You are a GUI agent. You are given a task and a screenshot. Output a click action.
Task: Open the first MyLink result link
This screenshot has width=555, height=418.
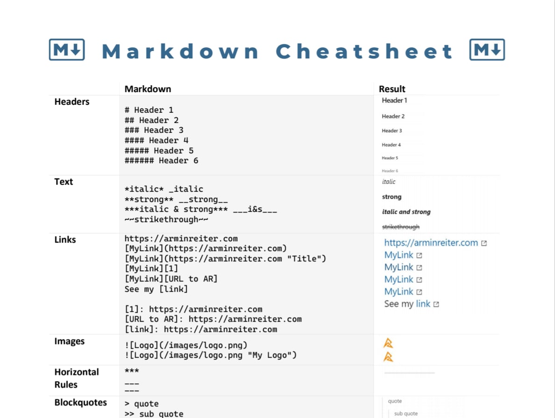[x=398, y=255]
